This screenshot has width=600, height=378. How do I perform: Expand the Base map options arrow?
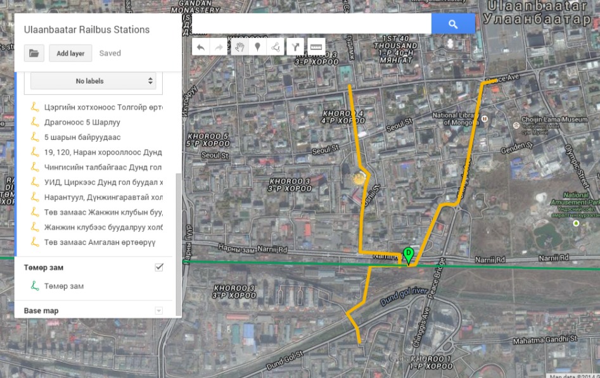coord(159,311)
